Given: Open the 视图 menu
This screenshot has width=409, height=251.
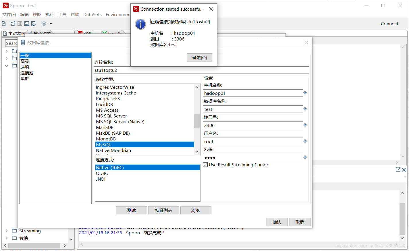Looking at the screenshot, I should pos(37,14).
